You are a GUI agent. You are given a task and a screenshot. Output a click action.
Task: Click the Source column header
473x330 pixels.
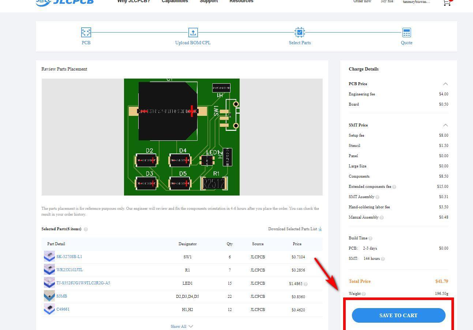coord(258,244)
